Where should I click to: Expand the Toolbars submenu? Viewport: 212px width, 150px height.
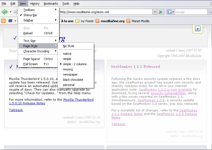39,10
